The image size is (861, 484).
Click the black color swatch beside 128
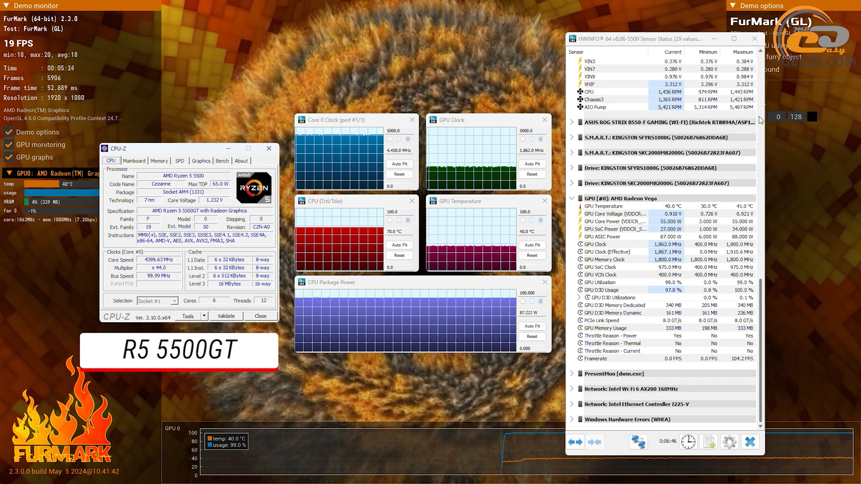pyautogui.click(x=812, y=117)
